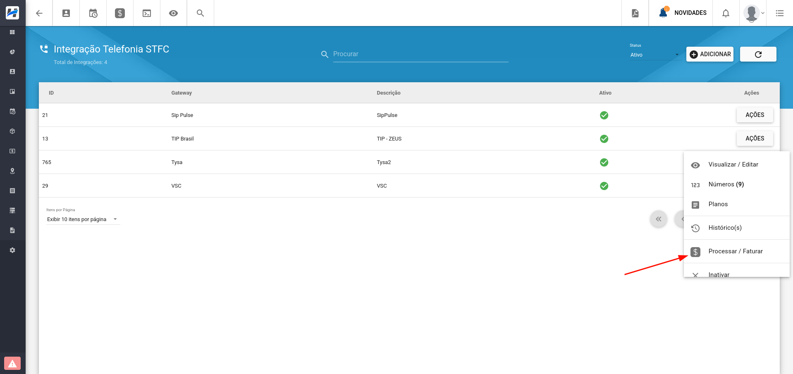Open the terminal console icon in toolbar
This screenshot has width=793, height=374.
[x=147, y=13]
